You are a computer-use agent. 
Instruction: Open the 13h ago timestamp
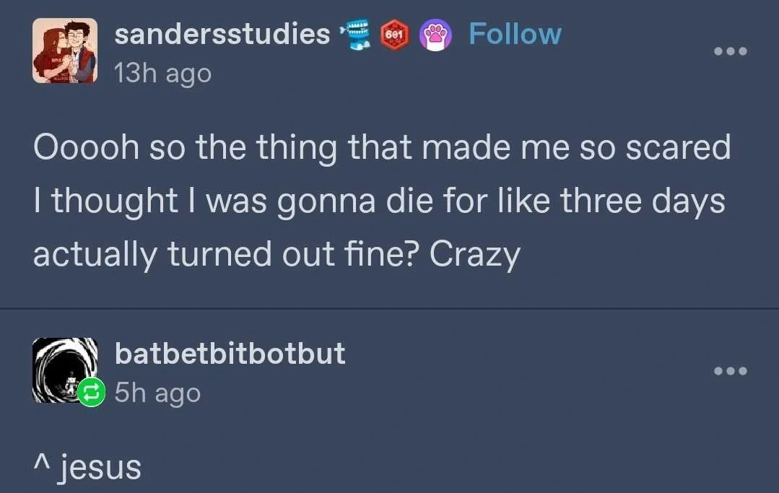click(163, 74)
